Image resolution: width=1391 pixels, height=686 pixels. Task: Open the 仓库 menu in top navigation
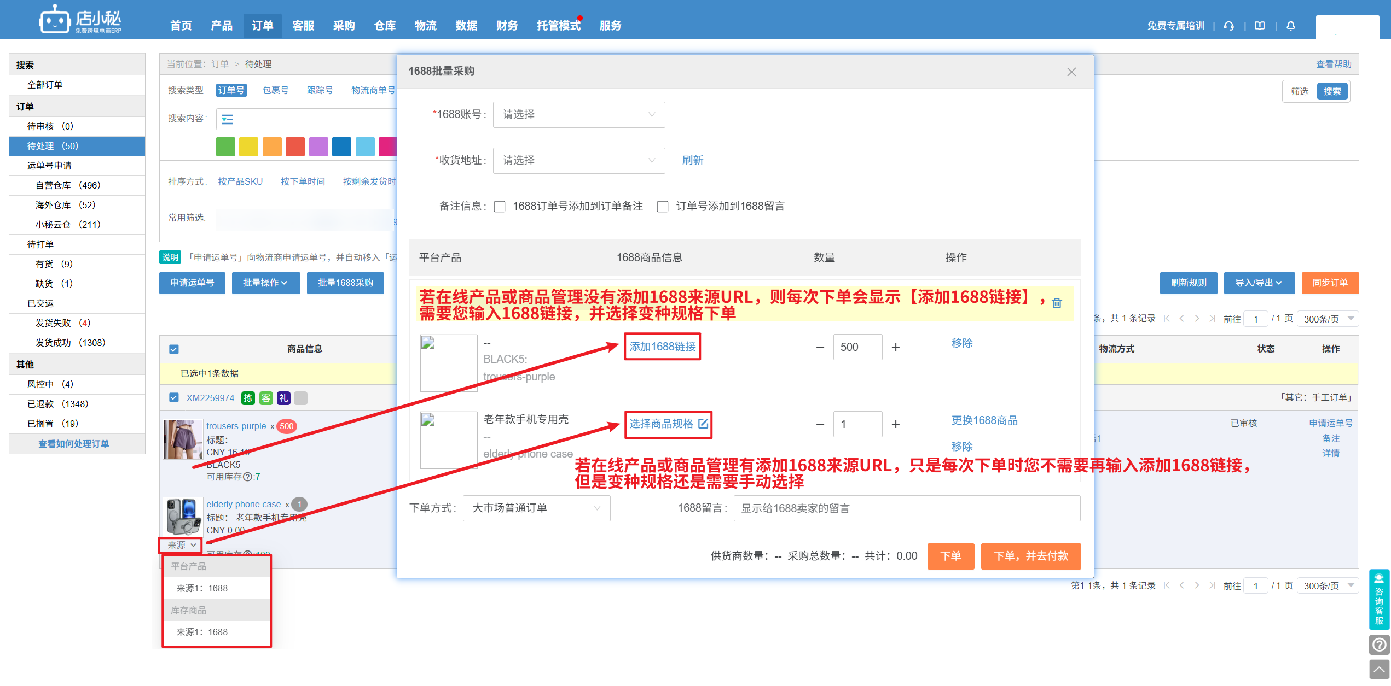pos(385,26)
